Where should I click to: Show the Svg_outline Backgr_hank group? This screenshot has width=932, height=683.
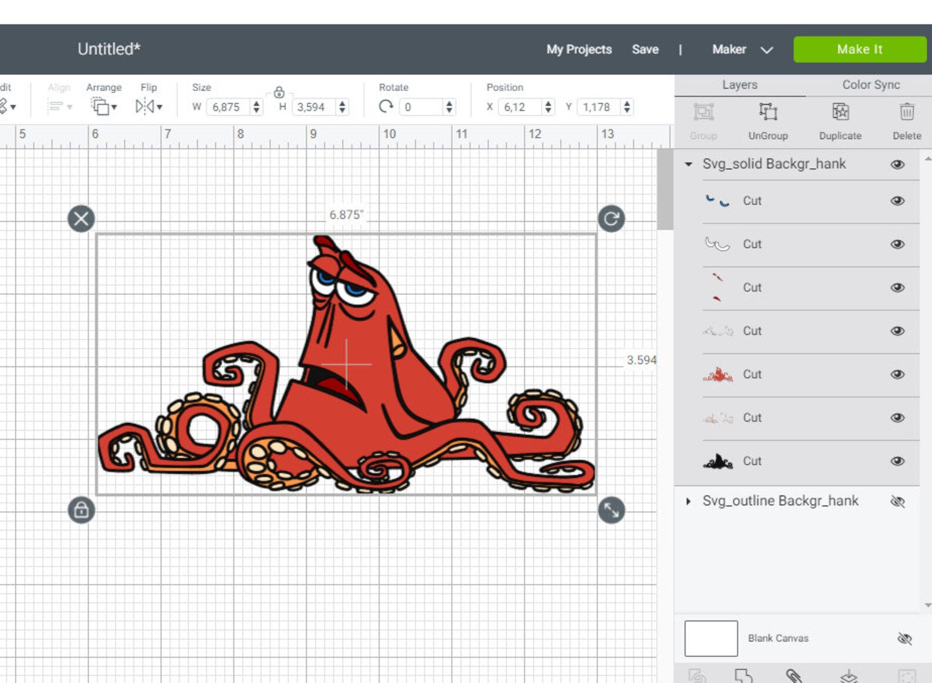tap(897, 501)
